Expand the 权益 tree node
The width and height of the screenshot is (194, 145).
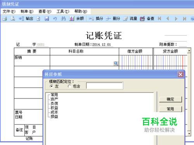pyautogui.click(x=54, y=108)
